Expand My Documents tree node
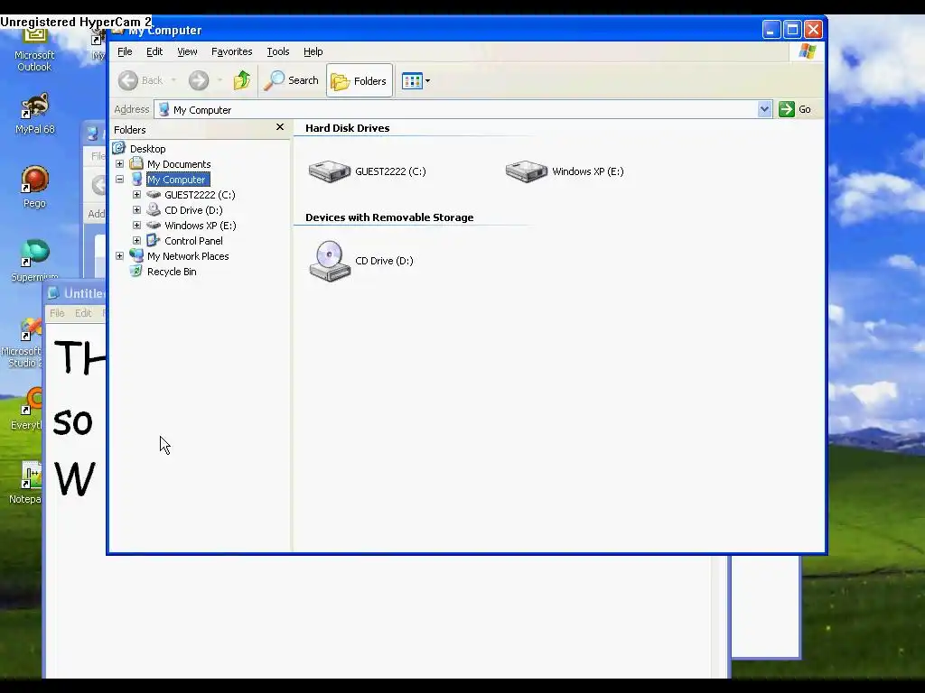 (120, 164)
